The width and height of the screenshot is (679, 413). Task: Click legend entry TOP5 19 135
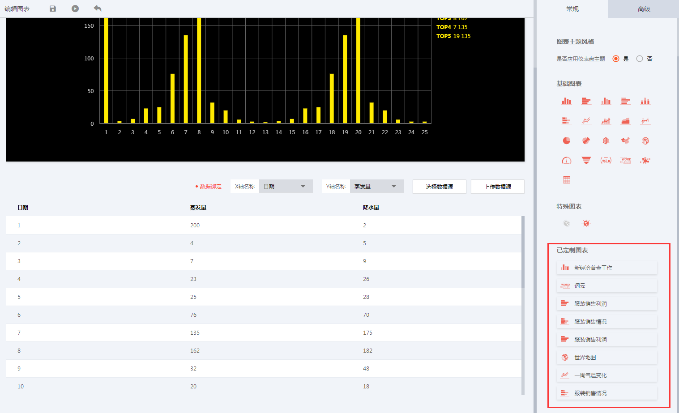pyautogui.click(x=453, y=36)
